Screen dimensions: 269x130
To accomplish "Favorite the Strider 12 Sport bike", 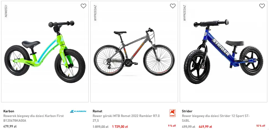I will click(262, 6).
